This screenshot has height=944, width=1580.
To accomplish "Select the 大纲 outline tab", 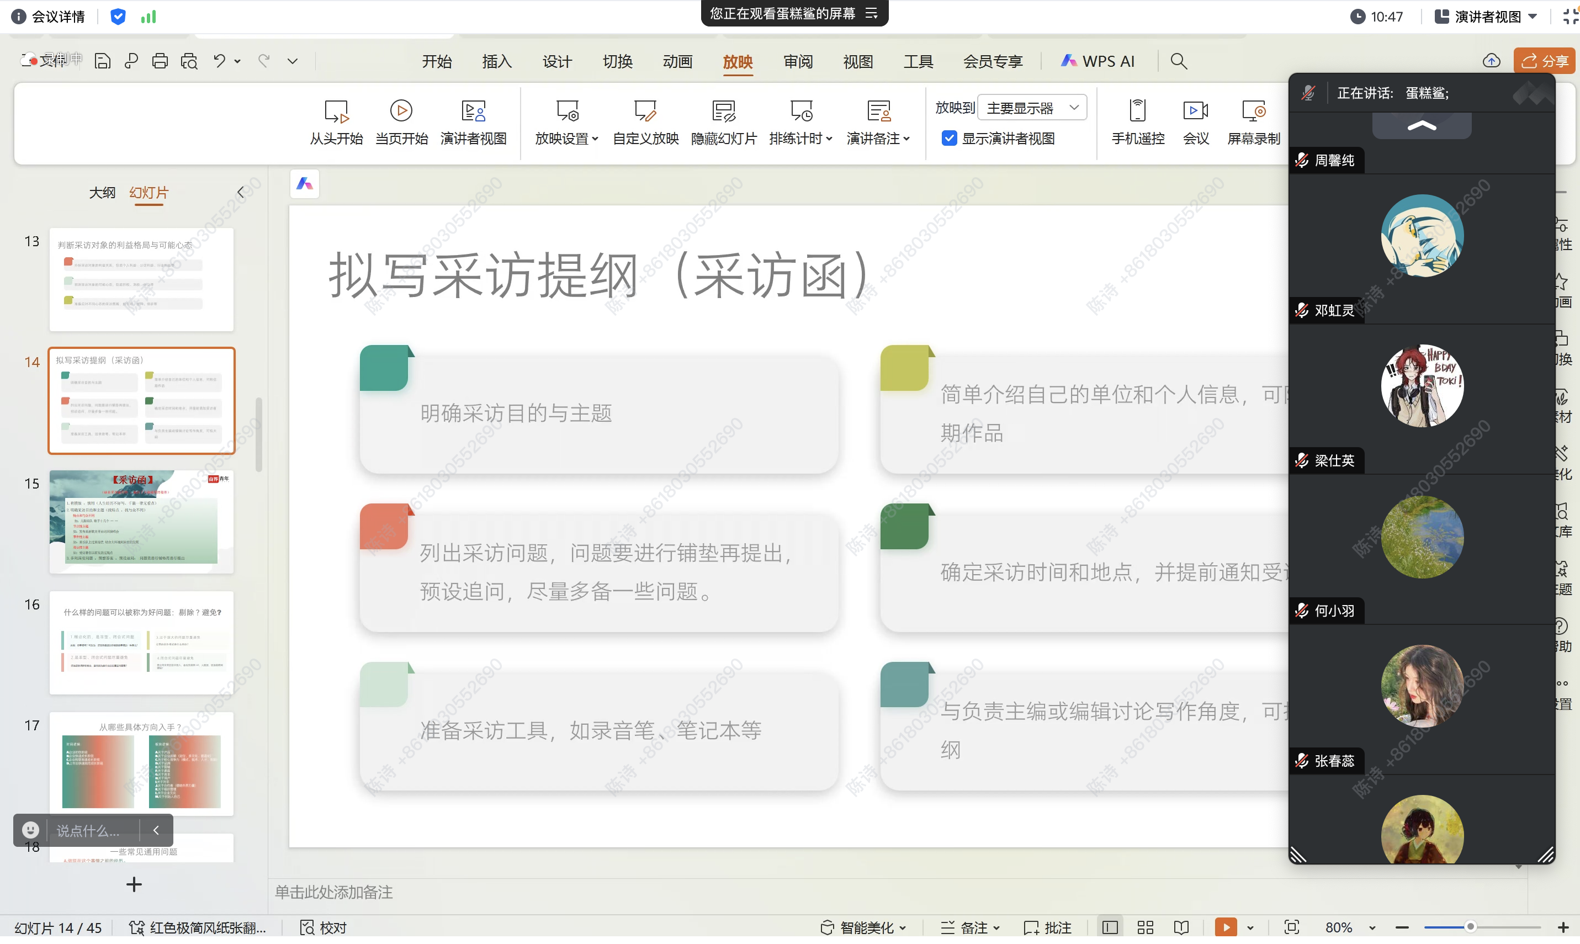I will click(x=102, y=192).
